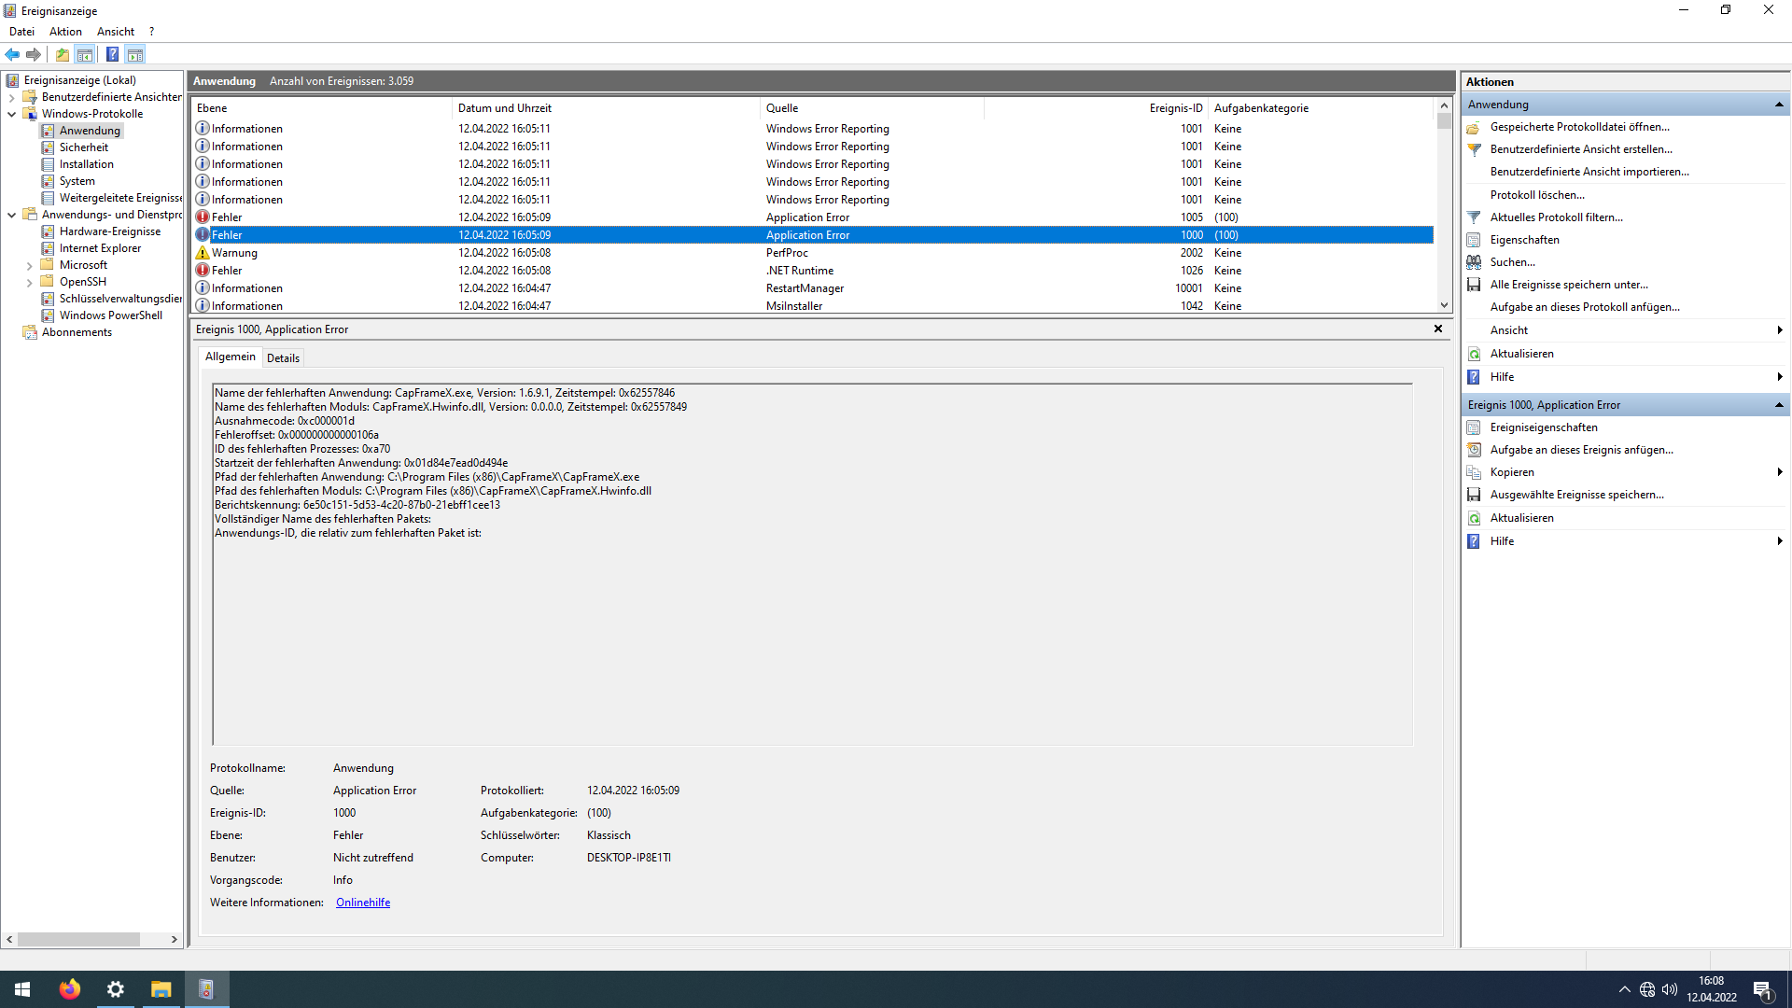The height and width of the screenshot is (1008, 1792).
Task: Click the filter icon for Aktuelles Protokoll filtern
Action: 1474,217
